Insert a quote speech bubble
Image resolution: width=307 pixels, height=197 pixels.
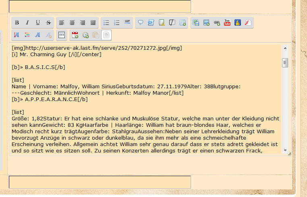point(140,22)
